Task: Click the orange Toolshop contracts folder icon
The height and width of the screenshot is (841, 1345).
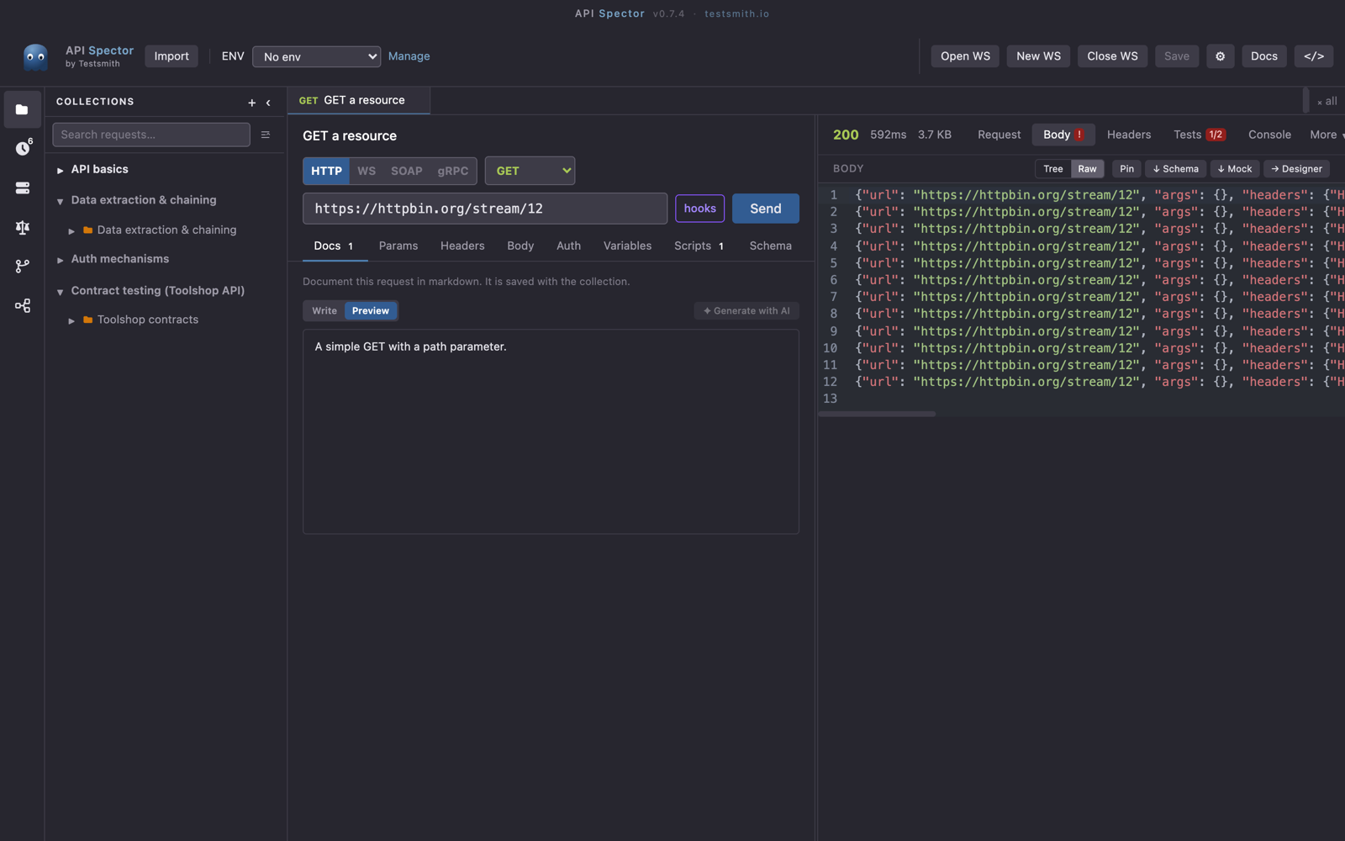Action: [87, 320]
